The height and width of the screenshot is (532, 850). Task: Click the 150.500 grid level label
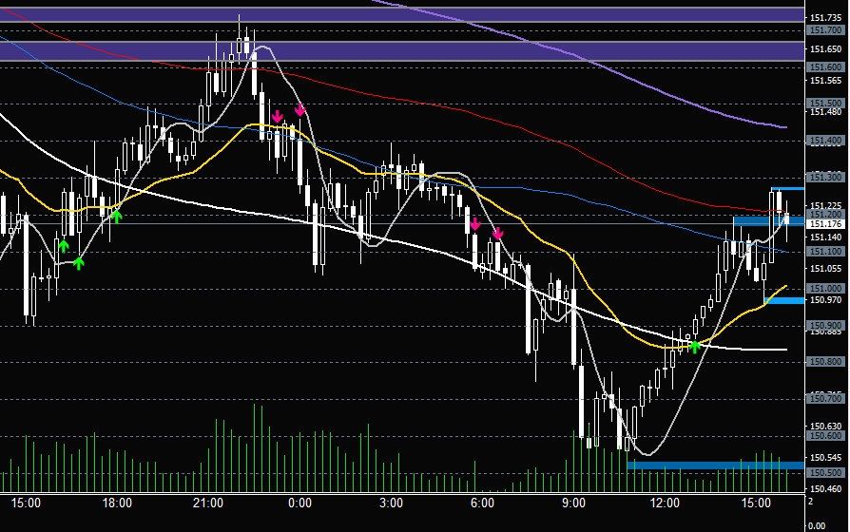click(x=825, y=473)
